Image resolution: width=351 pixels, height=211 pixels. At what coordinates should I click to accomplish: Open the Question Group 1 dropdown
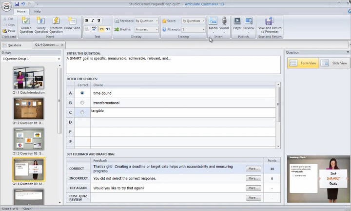click(x=30, y=59)
